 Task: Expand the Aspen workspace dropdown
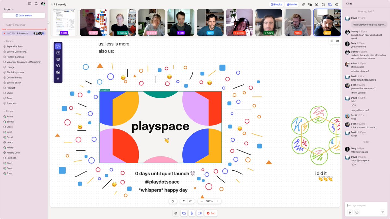[x=9, y=9]
